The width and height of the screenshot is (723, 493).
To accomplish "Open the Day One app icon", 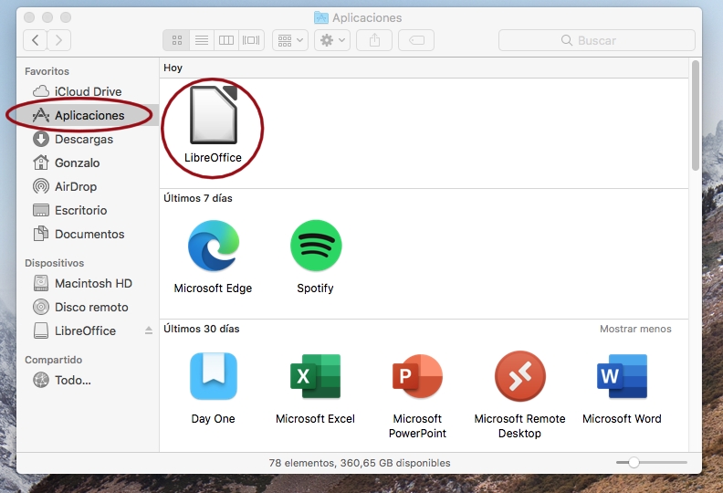I will pos(213,376).
